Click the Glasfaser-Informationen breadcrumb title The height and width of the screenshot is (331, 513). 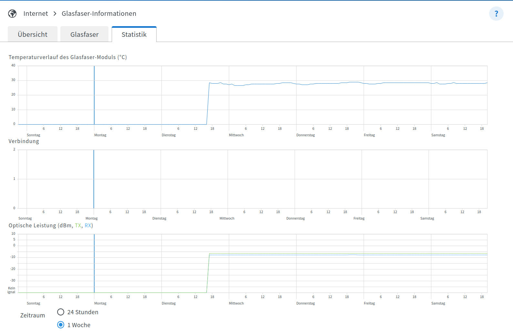click(x=99, y=14)
